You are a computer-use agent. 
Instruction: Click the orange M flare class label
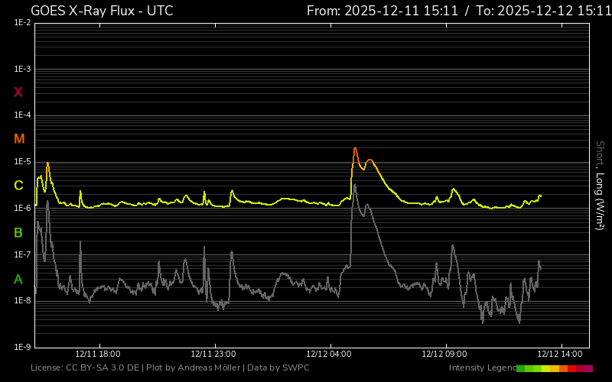(x=19, y=139)
